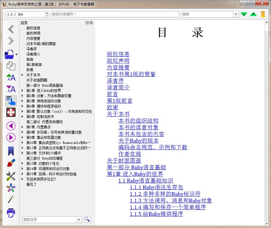Increment page number with spinner up arrow
Image resolution: width=271 pixels, height=228 pixels.
point(47,13)
